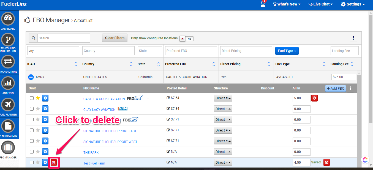Screen dimensions: 373x170
Task: Sort by ICAO column
Action: (76, 64)
